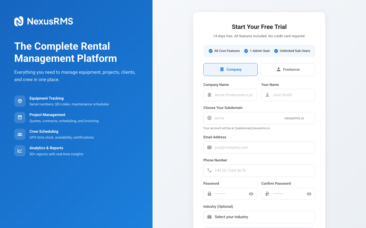Select the Analytics & Reports chart icon
Viewport: 366px width, 228px height.
(x=20, y=150)
